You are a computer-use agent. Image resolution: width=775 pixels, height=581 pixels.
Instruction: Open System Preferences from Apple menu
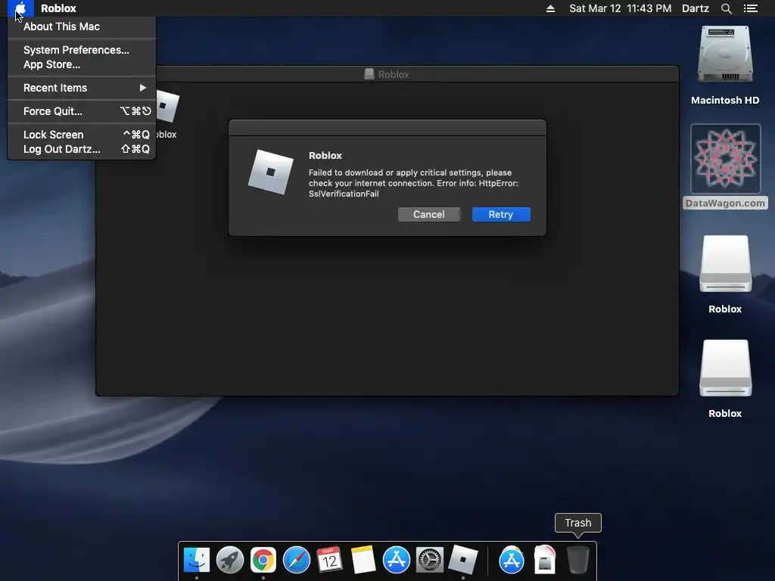coord(82,50)
